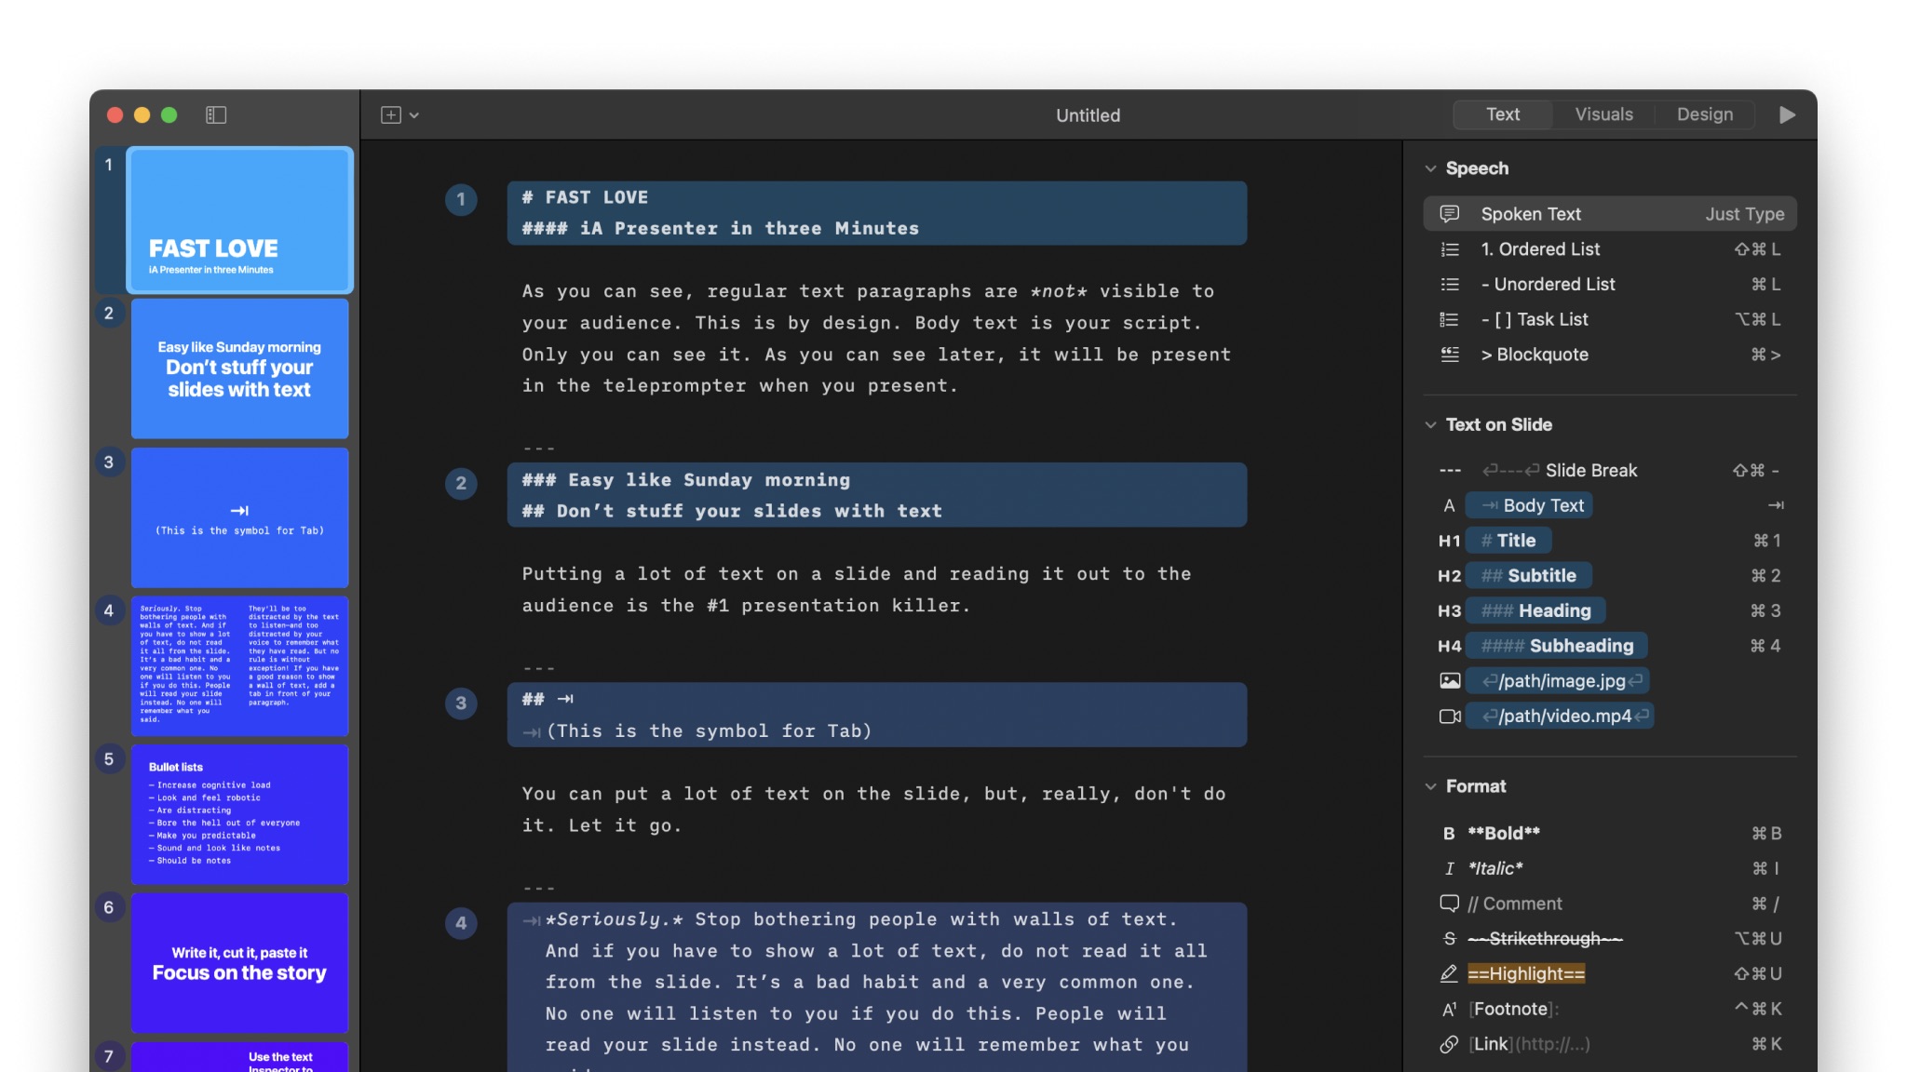
Task: Apply Highlight formatting via pen icon
Action: click(1449, 974)
